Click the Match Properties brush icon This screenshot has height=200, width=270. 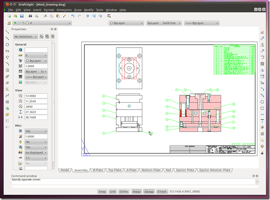point(64,16)
